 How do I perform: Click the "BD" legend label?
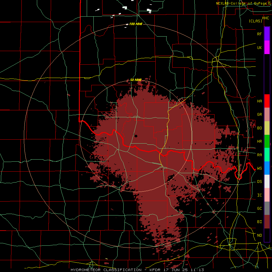pyautogui.click(x=259, y=128)
